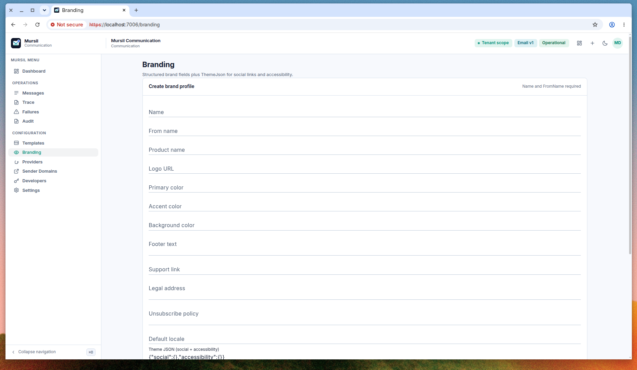The height and width of the screenshot is (370, 637).
Task: Open Developers menu item
Action: (x=53, y=181)
